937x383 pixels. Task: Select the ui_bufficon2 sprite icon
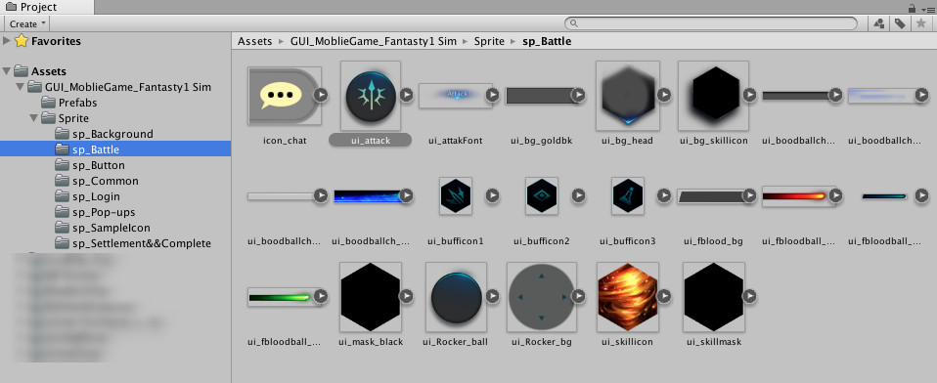542,195
